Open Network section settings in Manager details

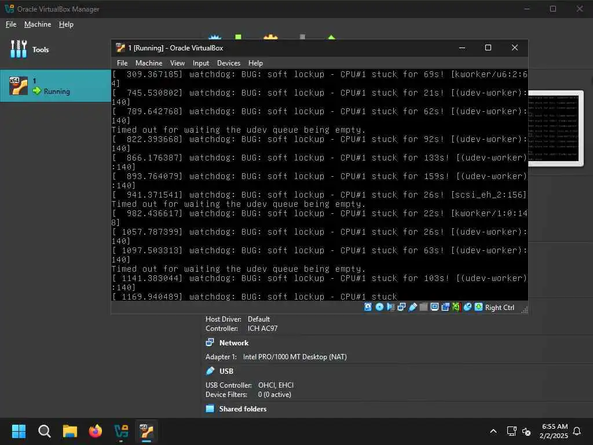point(234,343)
